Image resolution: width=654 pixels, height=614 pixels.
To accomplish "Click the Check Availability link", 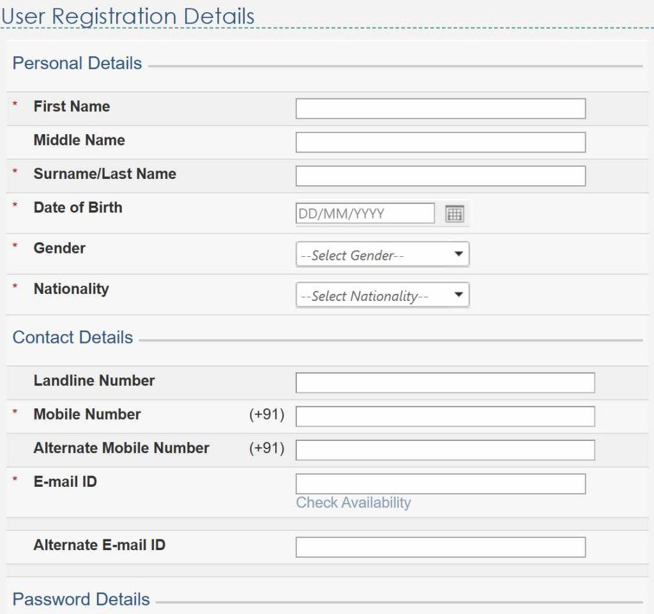I will tap(353, 503).
